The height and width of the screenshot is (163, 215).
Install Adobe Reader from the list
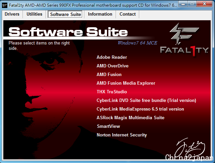(112, 57)
